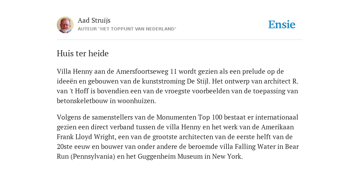Open the Ensie logo link

click(x=282, y=24)
